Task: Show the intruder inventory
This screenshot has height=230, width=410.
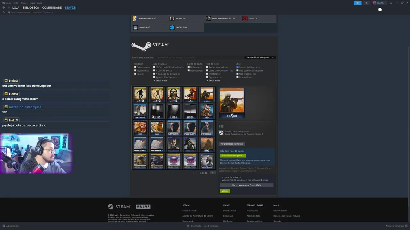Action: coord(186,19)
